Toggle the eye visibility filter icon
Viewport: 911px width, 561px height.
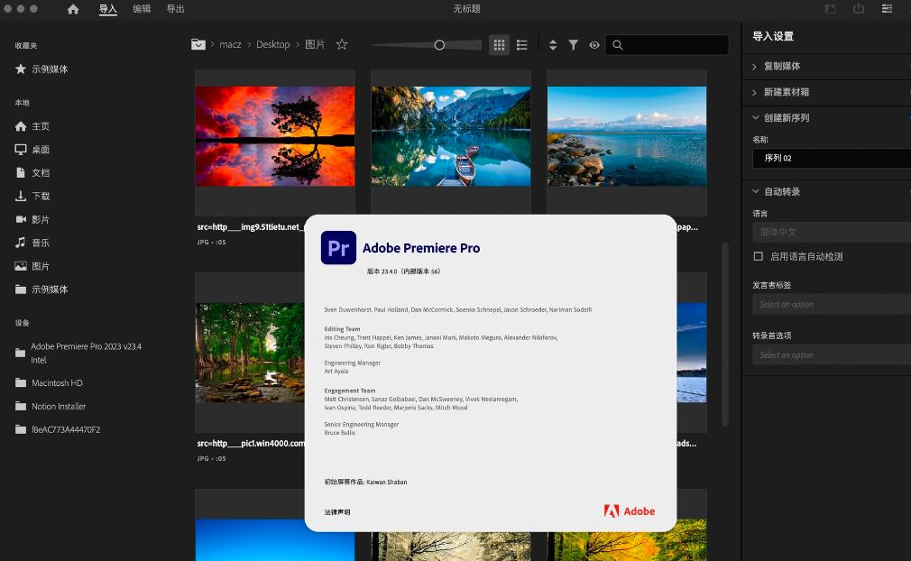[594, 45]
